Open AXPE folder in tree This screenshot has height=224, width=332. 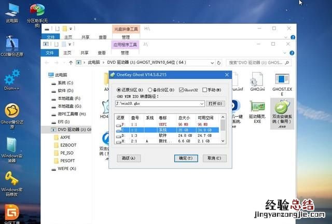[x=62, y=137]
